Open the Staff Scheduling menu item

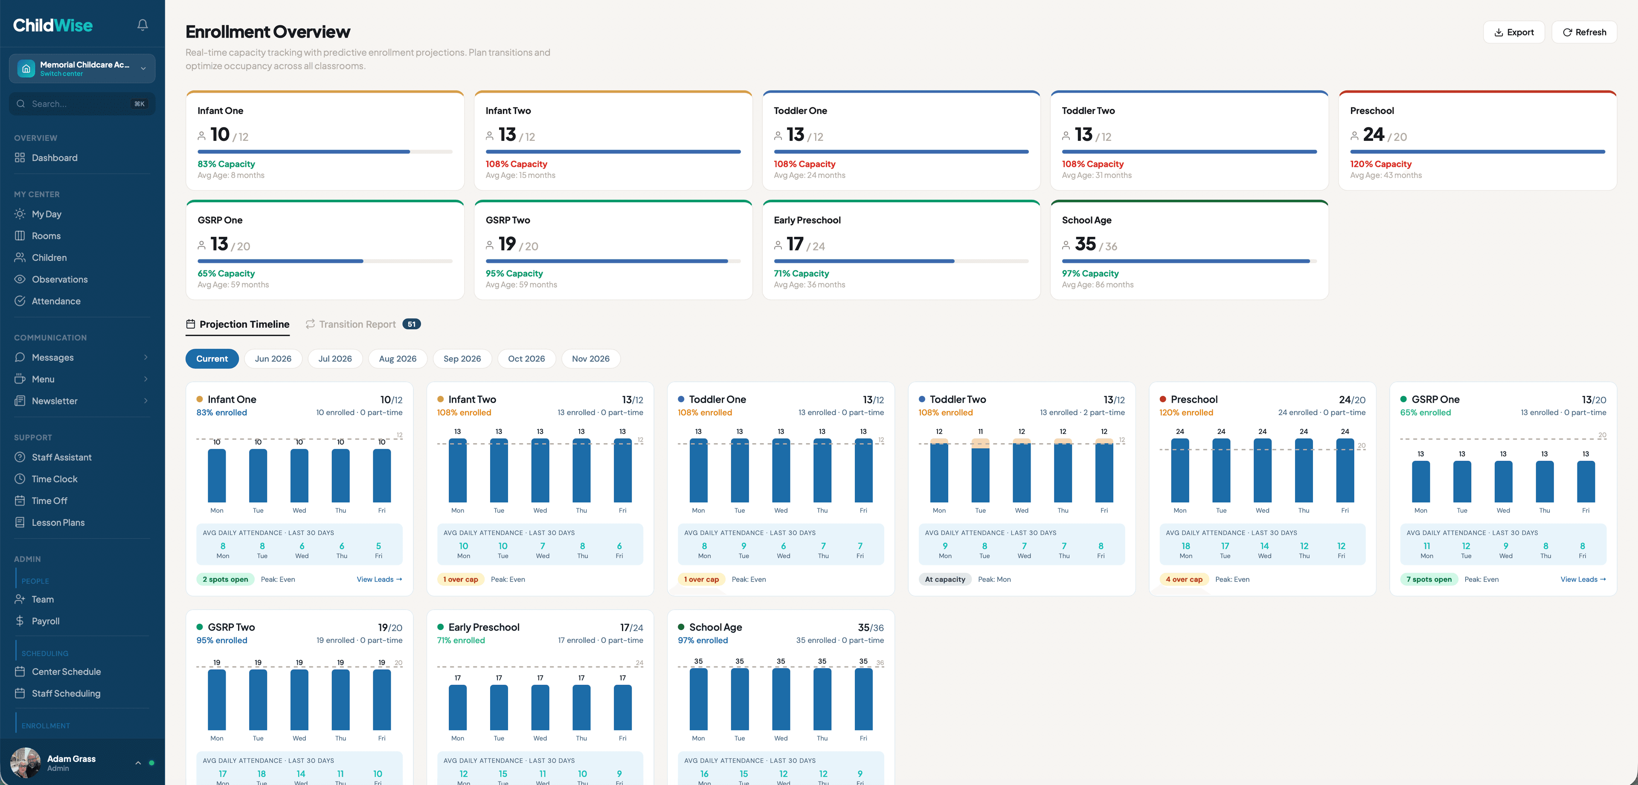coord(82,693)
